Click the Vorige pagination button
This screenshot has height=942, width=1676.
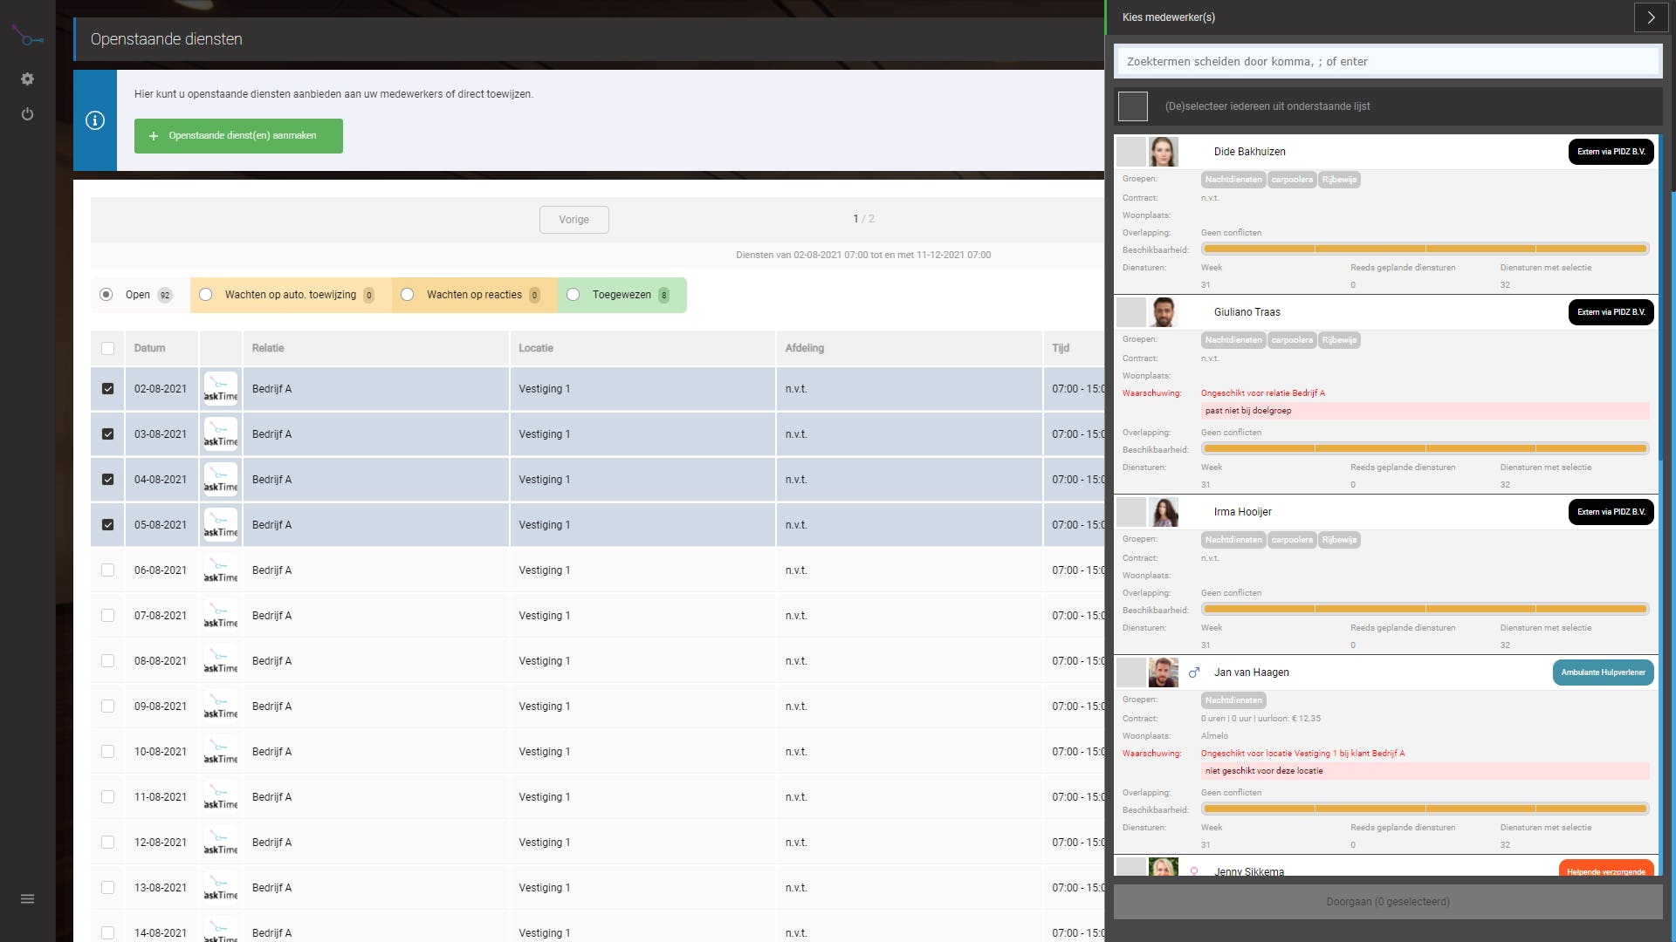tap(574, 220)
